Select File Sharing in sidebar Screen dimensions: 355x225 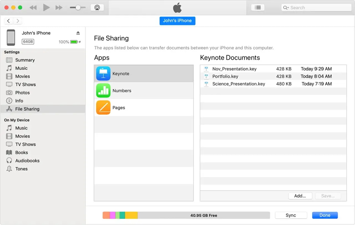click(27, 109)
